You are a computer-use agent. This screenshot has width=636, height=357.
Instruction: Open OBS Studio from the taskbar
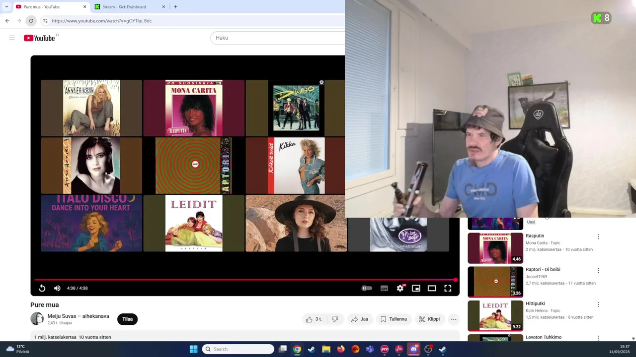point(428,349)
